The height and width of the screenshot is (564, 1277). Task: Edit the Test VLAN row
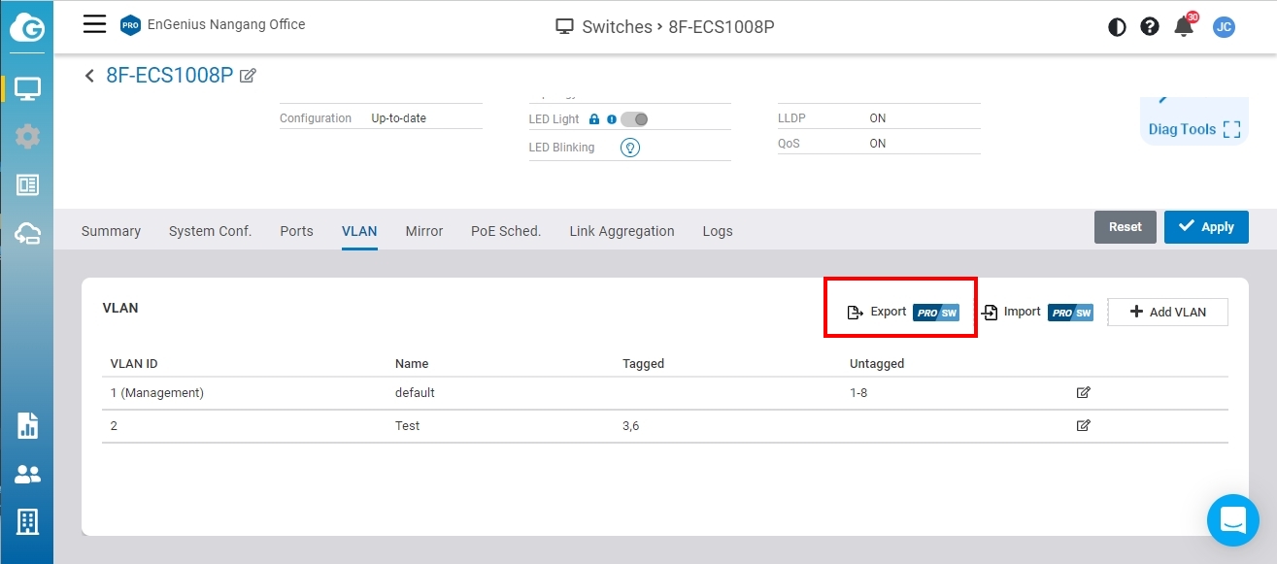coord(1083,425)
